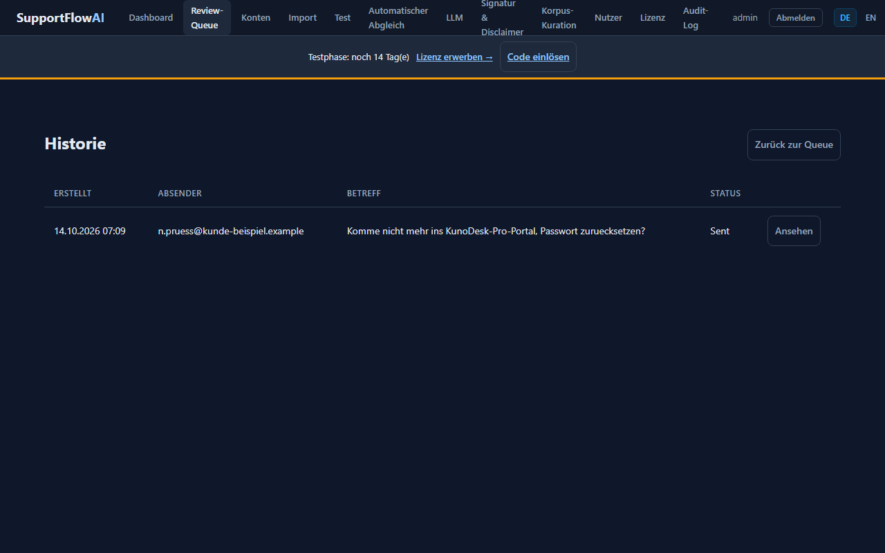
Task: Click the Abmelden button
Action: [796, 18]
